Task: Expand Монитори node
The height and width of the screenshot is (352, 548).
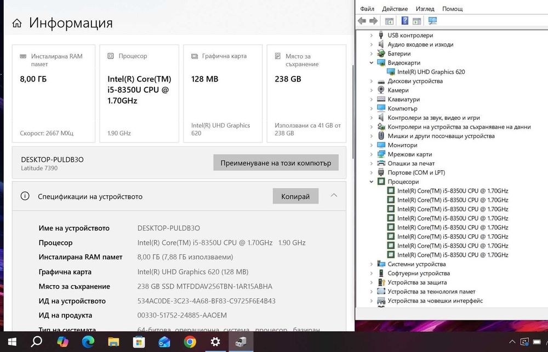Action: tap(371, 145)
